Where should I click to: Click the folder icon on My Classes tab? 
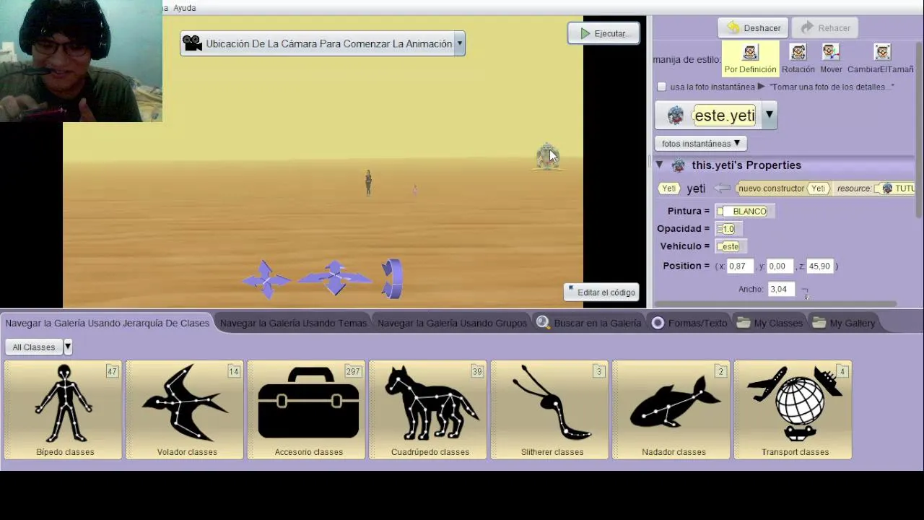pos(744,323)
